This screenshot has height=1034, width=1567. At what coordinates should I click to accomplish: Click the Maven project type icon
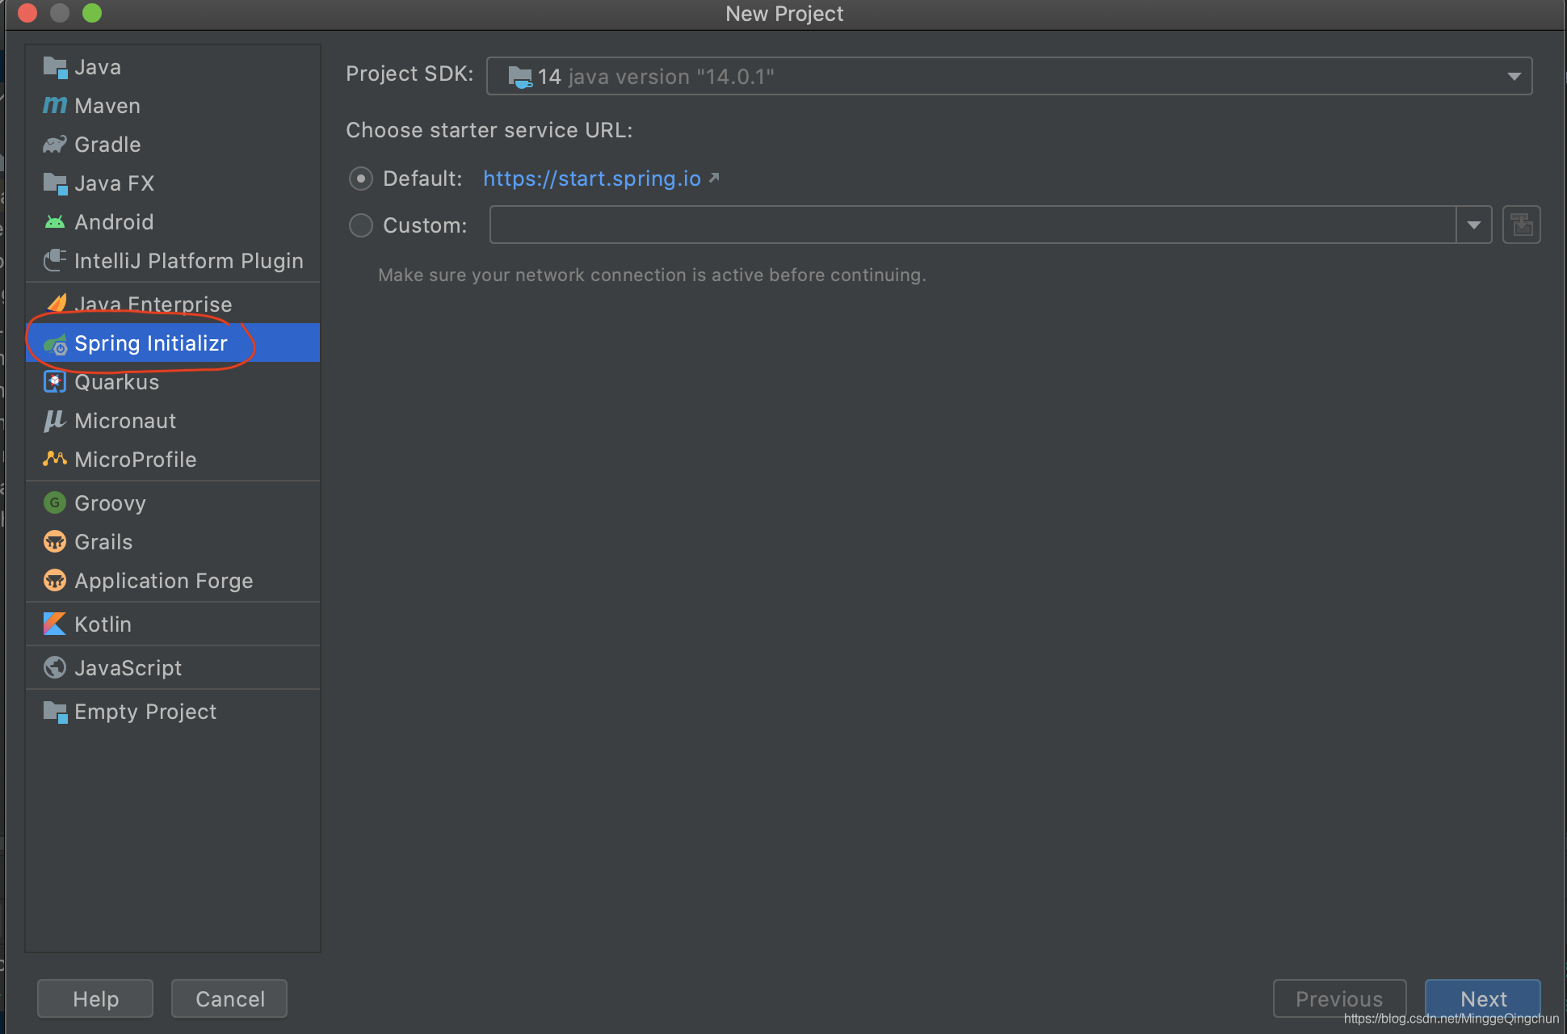[x=54, y=105]
